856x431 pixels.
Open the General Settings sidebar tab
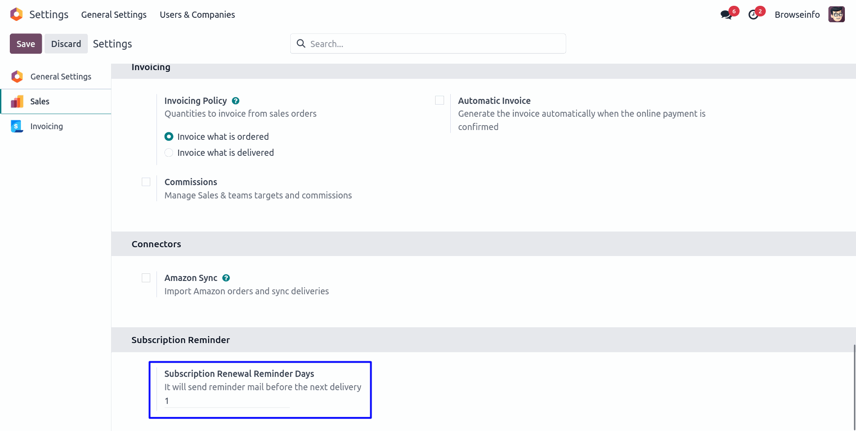pyautogui.click(x=61, y=77)
